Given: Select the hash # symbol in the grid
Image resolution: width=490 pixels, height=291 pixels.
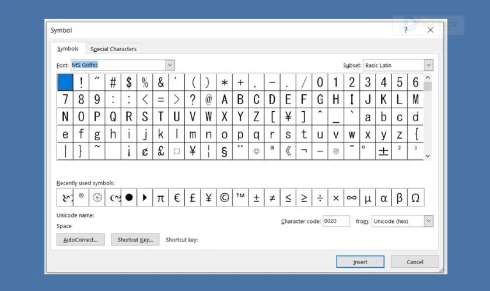Looking at the screenshot, I should [113, 82].
